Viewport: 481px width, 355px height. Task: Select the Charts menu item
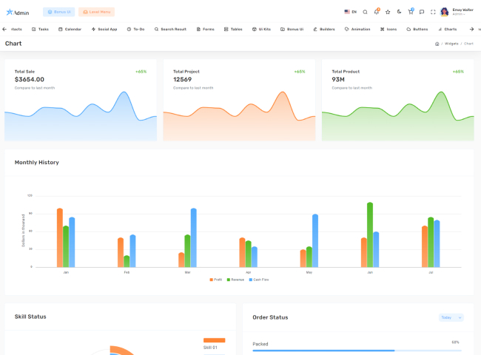(x=446, y=29)
